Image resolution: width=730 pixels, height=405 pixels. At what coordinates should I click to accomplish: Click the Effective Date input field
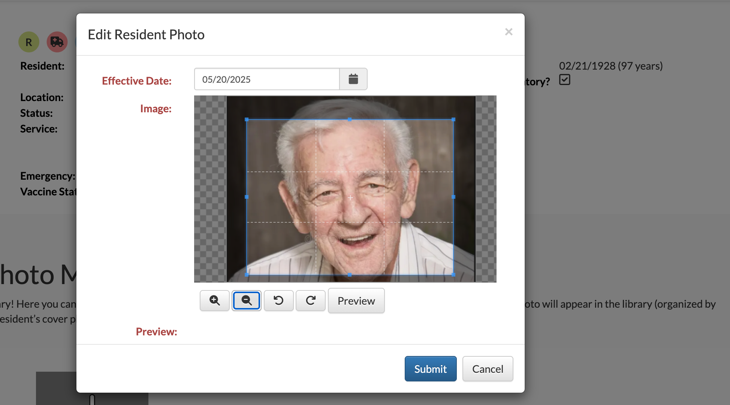[x=267, y=79]
